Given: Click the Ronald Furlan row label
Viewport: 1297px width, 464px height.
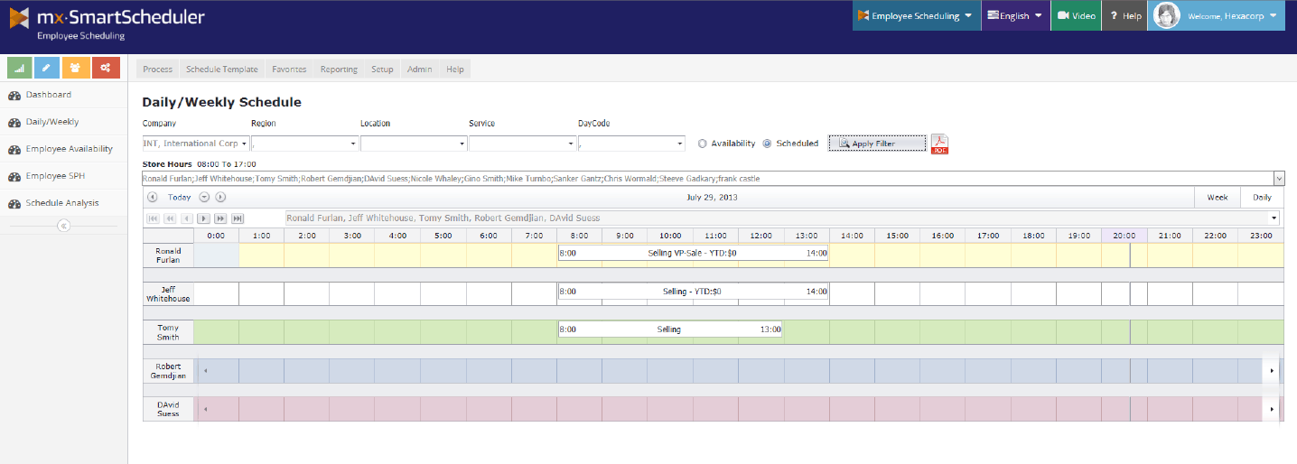Looking at the screenshot, I should click(168, 255).
